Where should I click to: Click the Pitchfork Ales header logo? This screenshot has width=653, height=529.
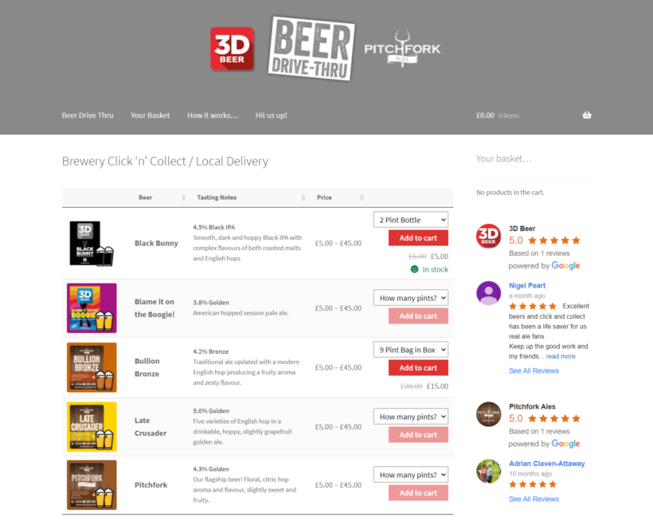coord(402,49)
